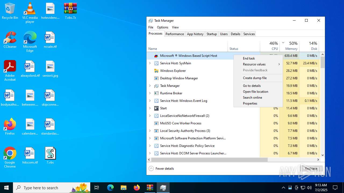The width and height of the screenshot is (344, 193).
Task: Switch to the Performance tab
Action: (175, 34)
